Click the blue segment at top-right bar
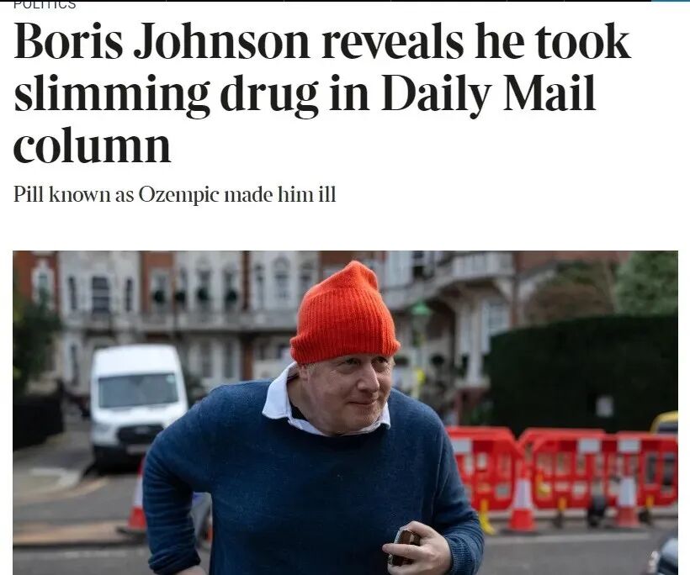 (671, 1)
